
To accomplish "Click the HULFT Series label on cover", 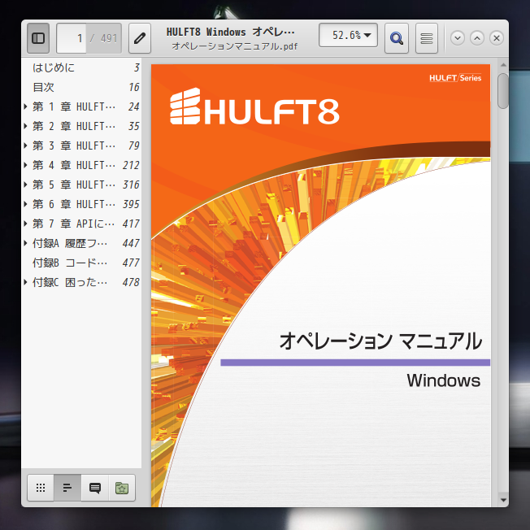I will (455, 78).
